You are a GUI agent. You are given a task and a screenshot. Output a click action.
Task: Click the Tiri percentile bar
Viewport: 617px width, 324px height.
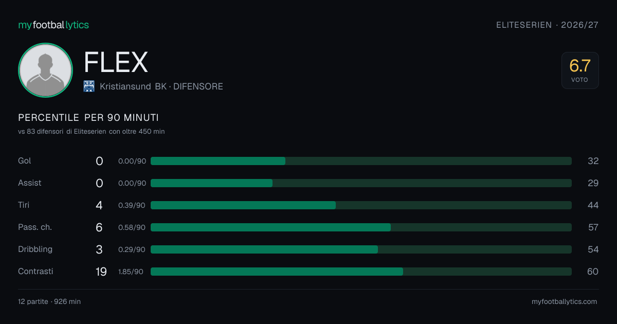point(361,205)
